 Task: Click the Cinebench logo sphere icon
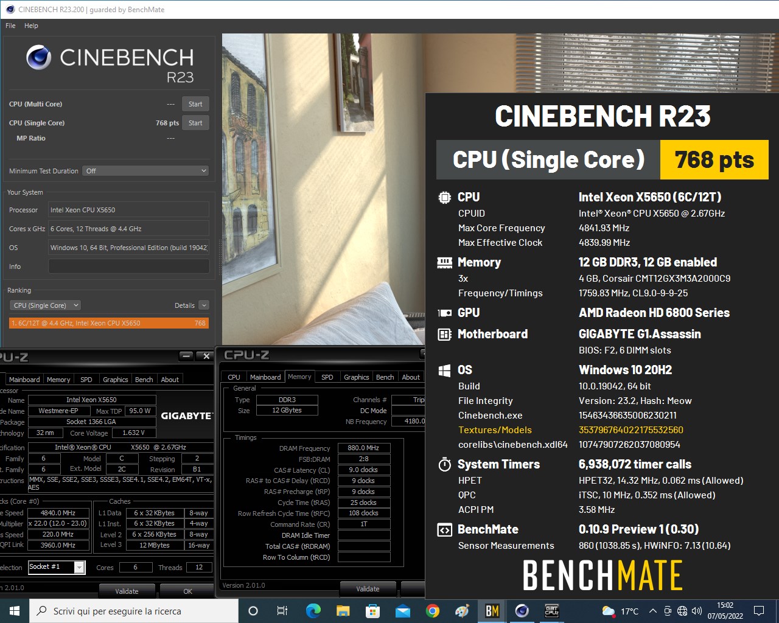38,58
